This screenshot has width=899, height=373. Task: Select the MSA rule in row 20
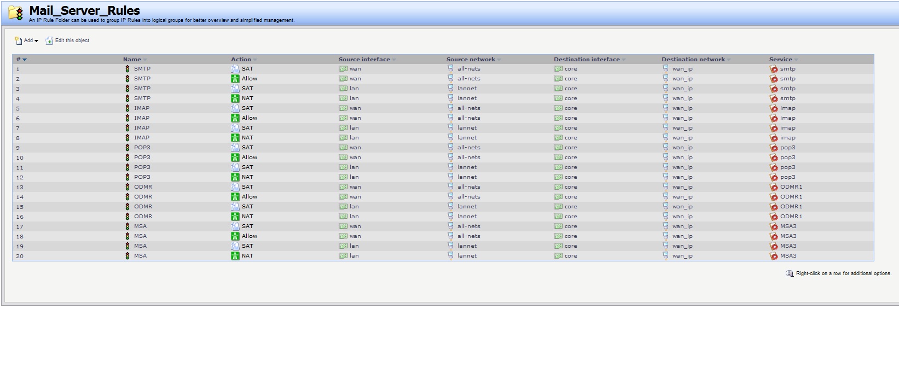point(140,256)
